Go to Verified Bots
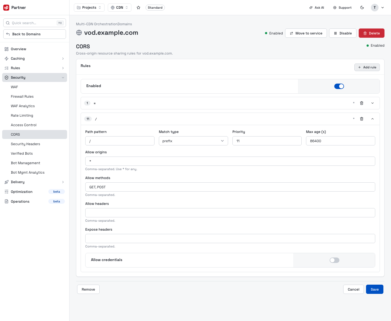The image size is (391, 321). (x=34, y=154)
